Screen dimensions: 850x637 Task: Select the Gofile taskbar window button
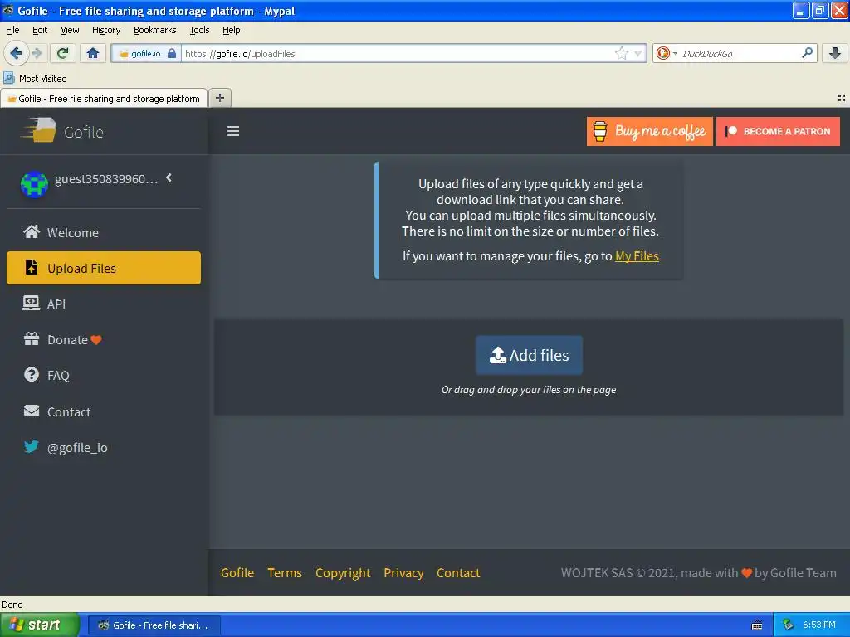click(154, 625)
